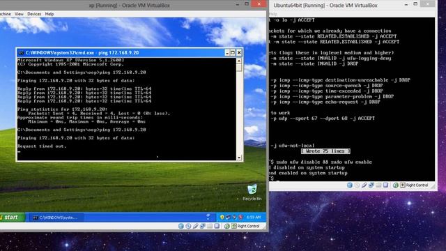Open the Devices menu in xp VM window
Image resolution: width=446 pixels, height=251 pixels.
[x=34, y=14]
